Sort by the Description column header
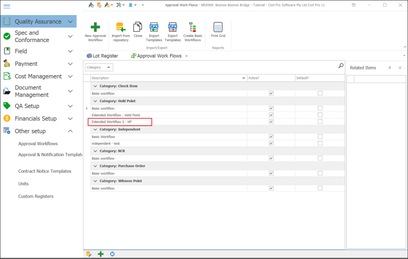Screen dimensions: 408x259 169,78
